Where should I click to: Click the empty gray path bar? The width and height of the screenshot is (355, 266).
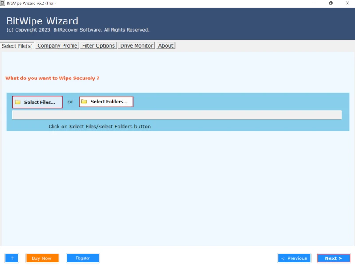(x=177, y=115)
